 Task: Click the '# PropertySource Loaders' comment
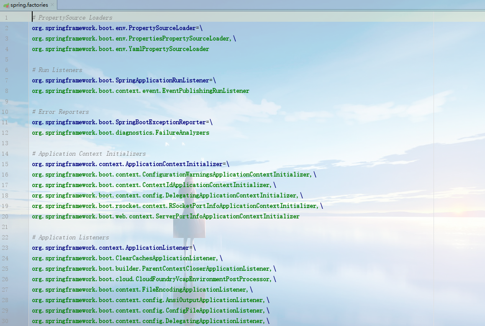pos(72,18)
